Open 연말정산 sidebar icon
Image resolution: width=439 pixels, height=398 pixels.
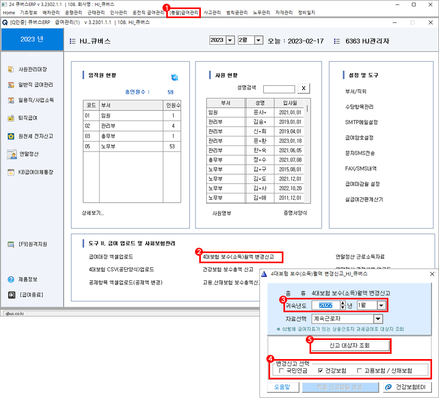tap(12, 154)
